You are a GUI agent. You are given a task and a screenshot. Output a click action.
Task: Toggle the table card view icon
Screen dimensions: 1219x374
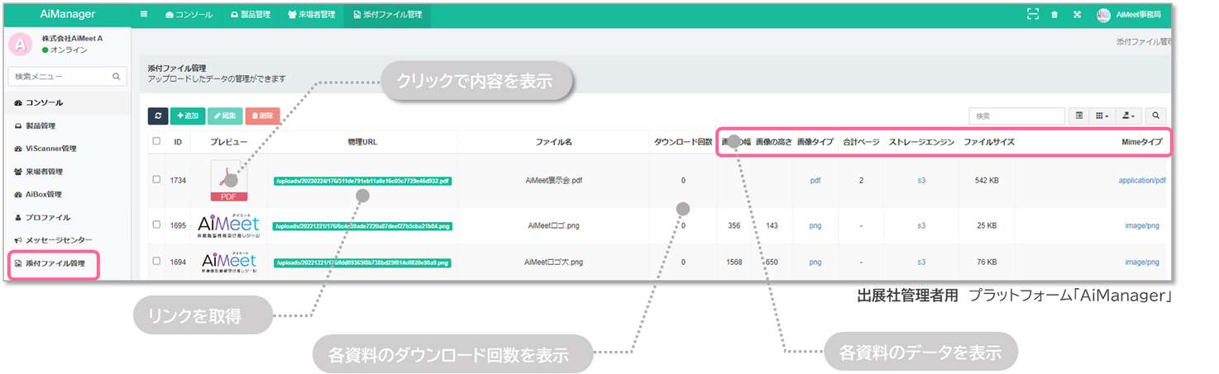(x=1079, y=116)
